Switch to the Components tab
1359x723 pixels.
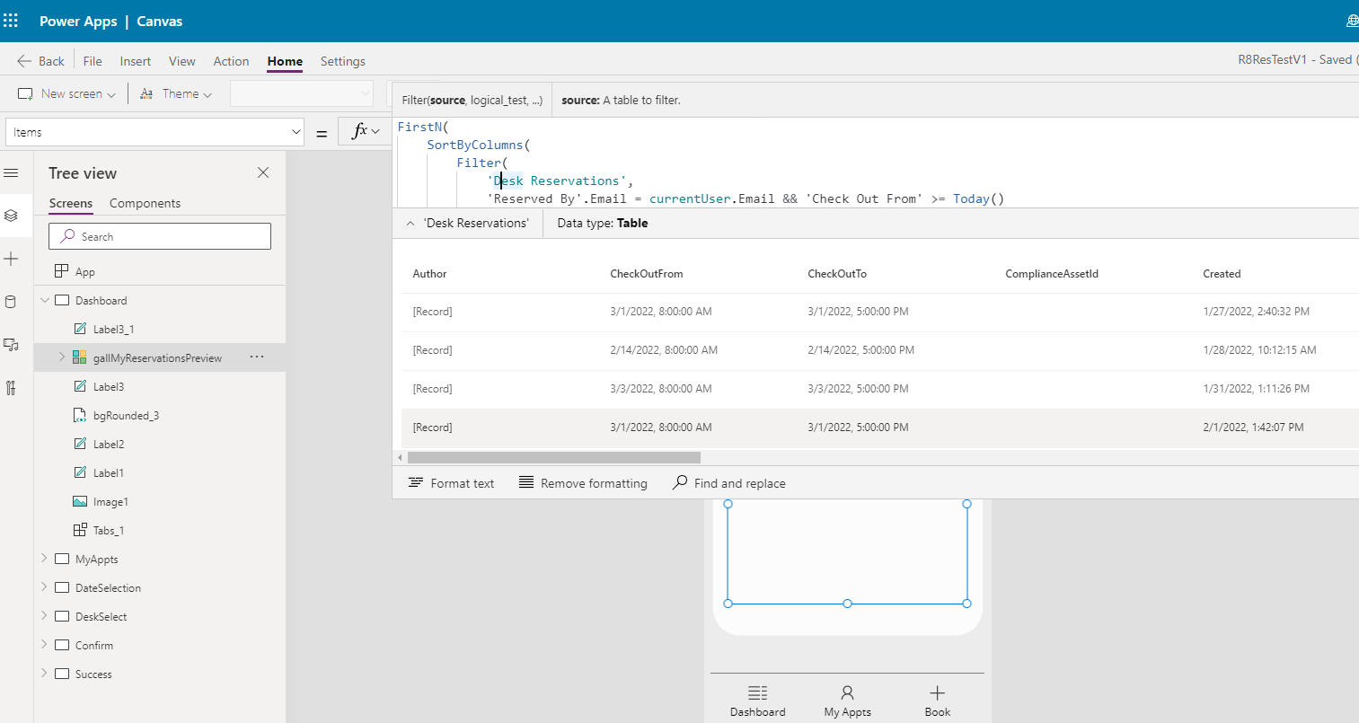(144, 203)
